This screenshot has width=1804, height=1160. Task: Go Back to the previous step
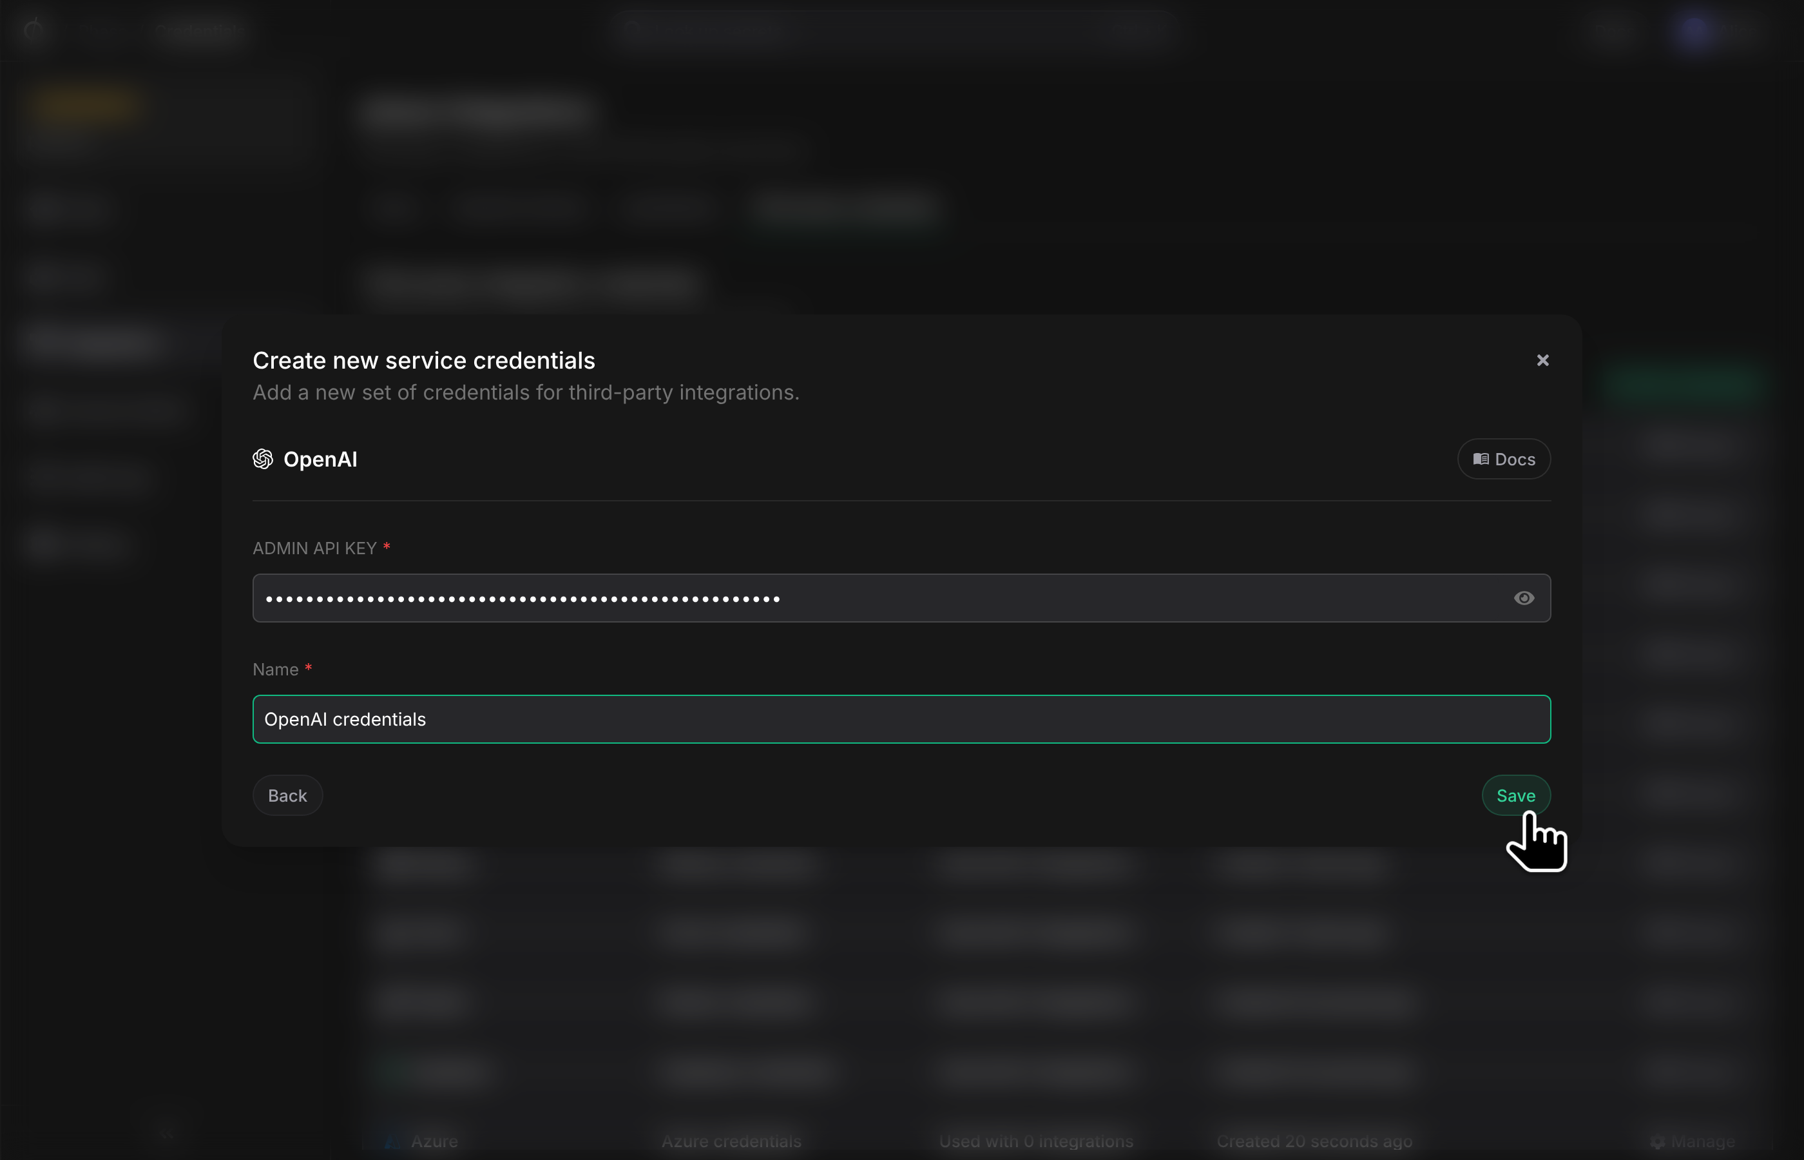click(x=287, y=795)
